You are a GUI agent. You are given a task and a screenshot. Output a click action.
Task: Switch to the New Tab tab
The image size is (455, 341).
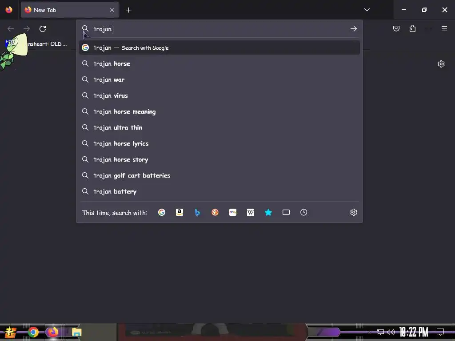coord(70,10)
